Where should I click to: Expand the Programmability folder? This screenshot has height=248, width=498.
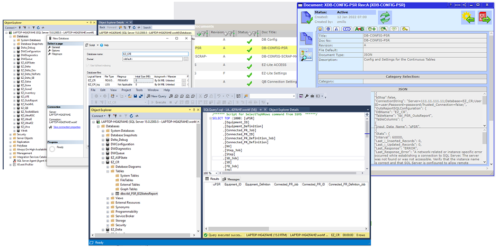click(108, 212)
